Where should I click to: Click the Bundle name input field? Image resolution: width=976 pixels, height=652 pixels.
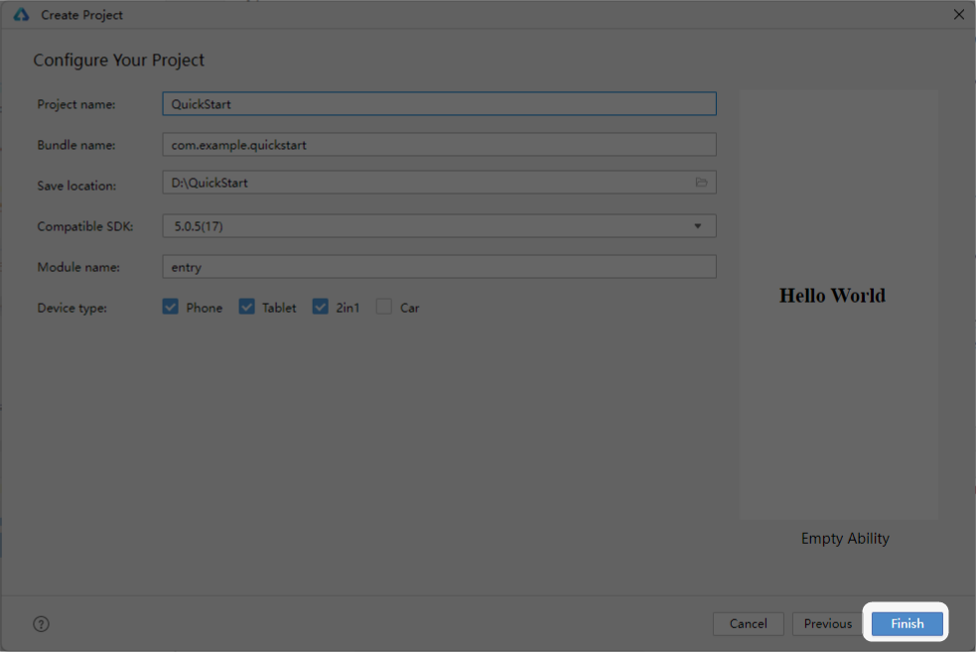point(440,144)
